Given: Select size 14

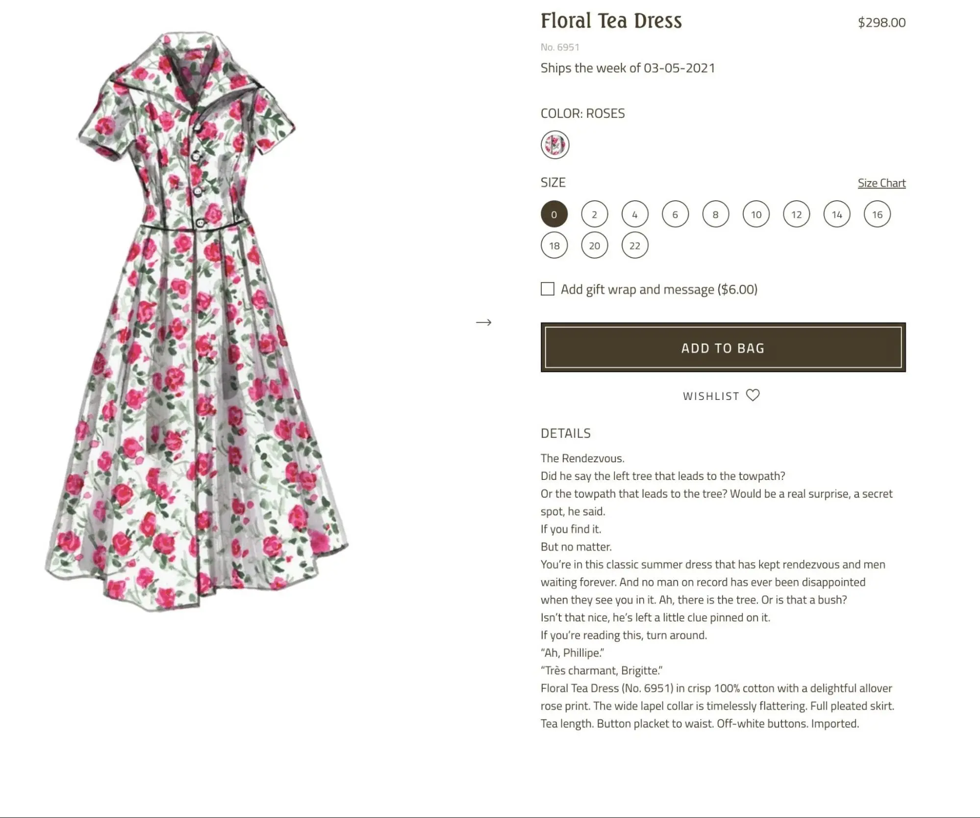Looking at the screenshot, I should click(x=837, y=214).
